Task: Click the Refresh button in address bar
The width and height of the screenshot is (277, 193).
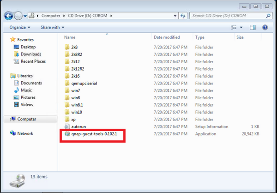Action: (x=183, y=16)
